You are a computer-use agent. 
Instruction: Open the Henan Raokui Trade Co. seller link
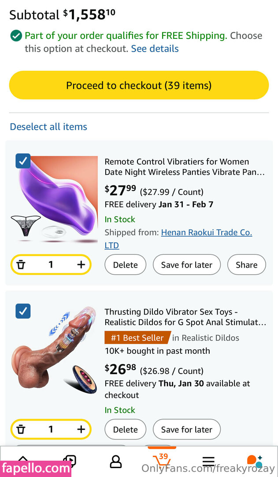click(x=206, y=232)
